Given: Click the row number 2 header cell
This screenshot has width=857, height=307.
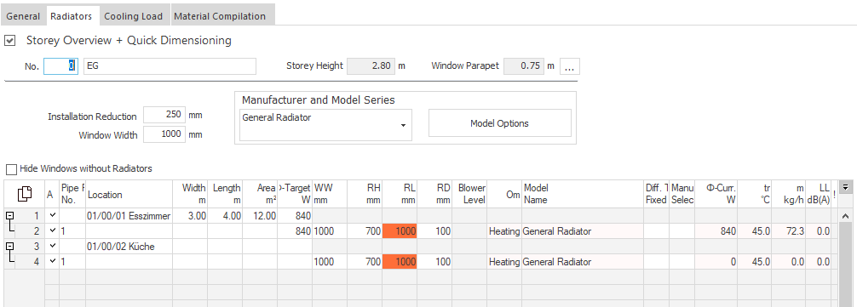Looking at the screenshot, I should pyautogui.click(x=30, y=231).
